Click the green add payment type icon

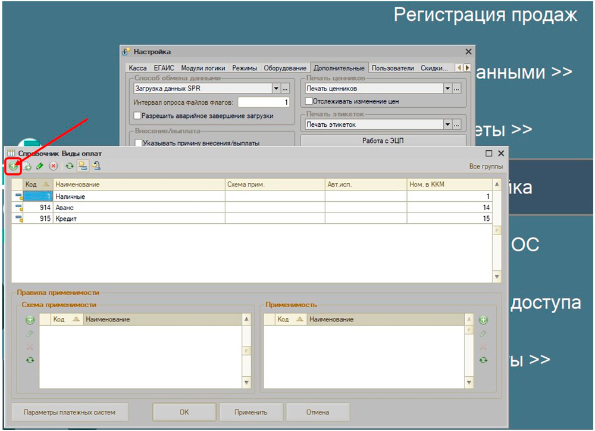point(13,166)
